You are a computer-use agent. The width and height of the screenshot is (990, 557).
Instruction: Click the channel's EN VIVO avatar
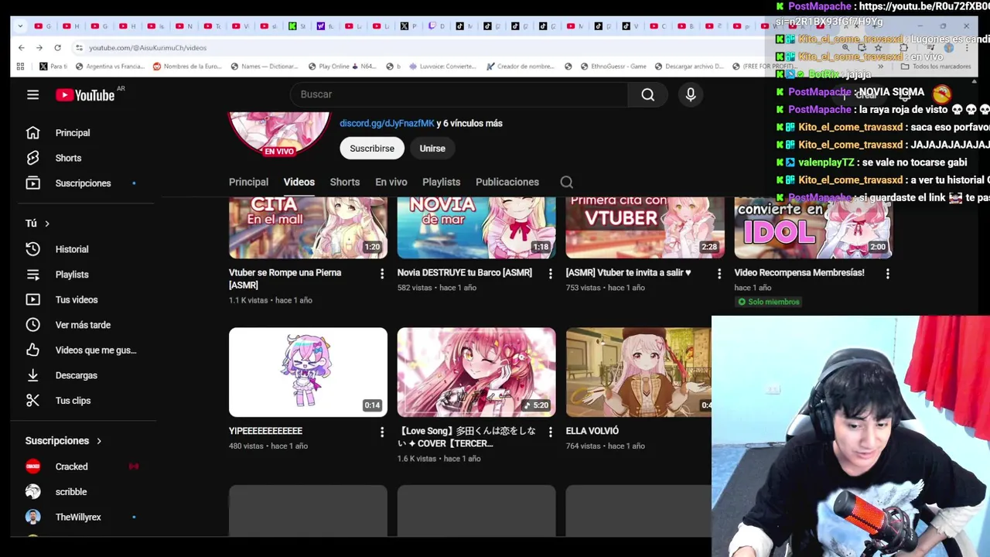point(279,134)
